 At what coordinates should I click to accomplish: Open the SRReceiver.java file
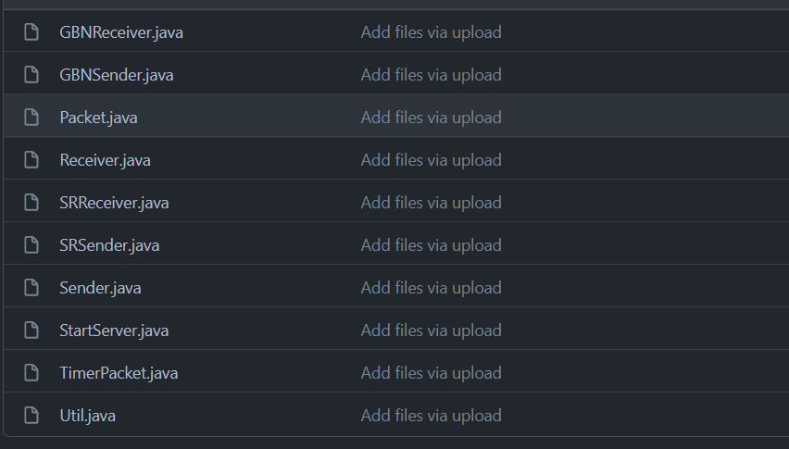114,203
